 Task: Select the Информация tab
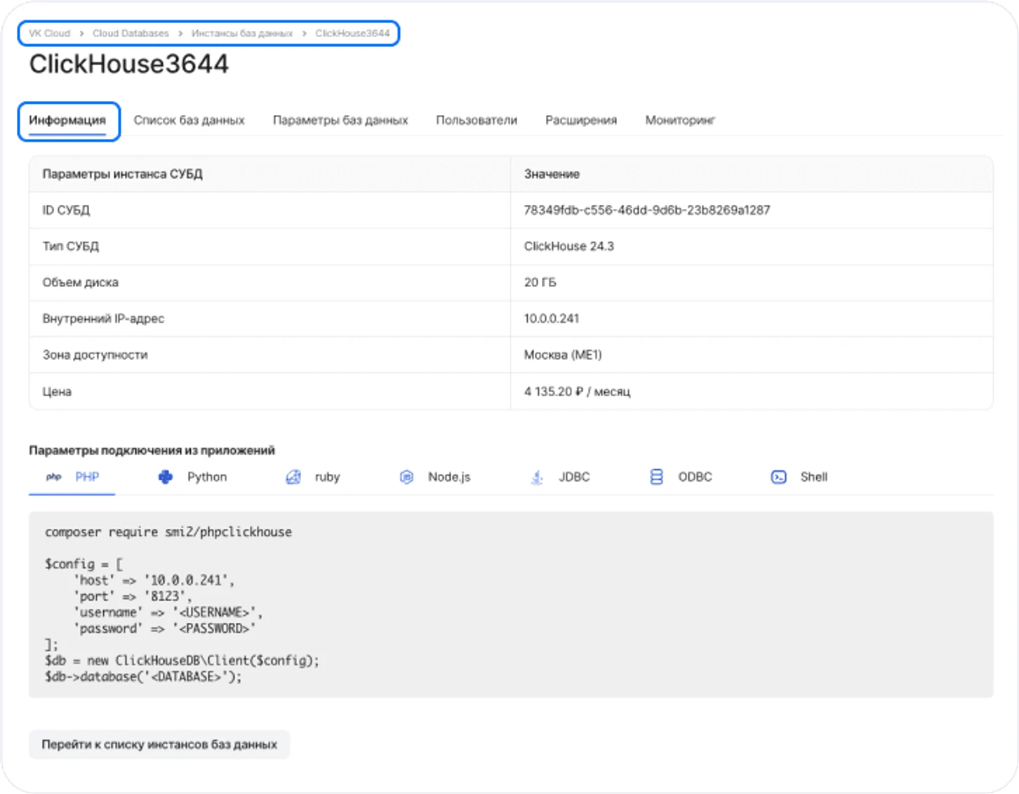click(x=67, y=120)
